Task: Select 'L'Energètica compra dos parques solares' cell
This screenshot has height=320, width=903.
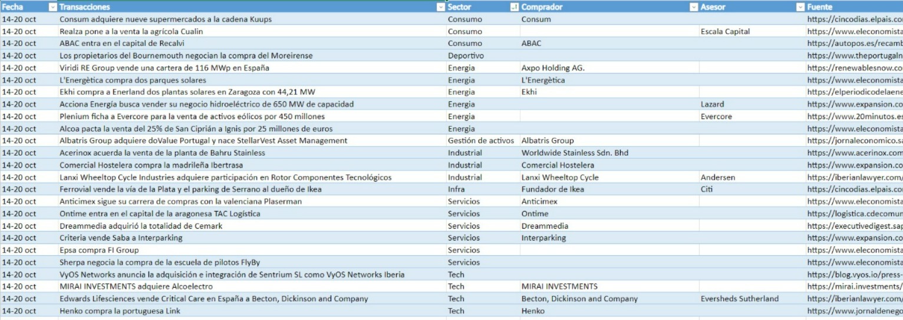Action: (252, 80)
